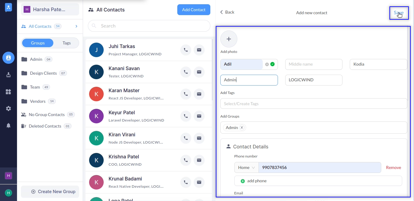Click the plus Add photo circle
This screenshot has height=201, width=414.
(229, 39)
